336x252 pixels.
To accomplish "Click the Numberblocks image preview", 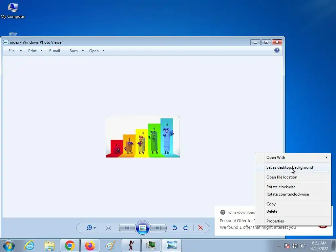I will tap(143, 137).
